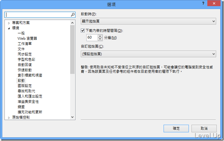The height and width of the screenshot is (141, 224).
Task: Expand the 原始檔控制 node
Action: pyautogui.click(x=9, y=118)
